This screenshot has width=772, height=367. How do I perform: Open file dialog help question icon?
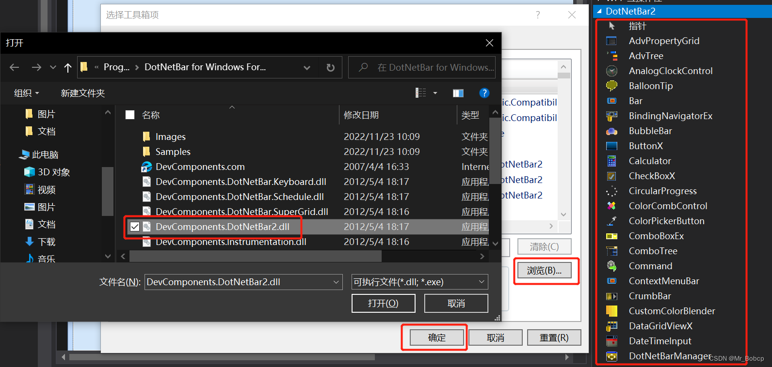pos(484,93)
